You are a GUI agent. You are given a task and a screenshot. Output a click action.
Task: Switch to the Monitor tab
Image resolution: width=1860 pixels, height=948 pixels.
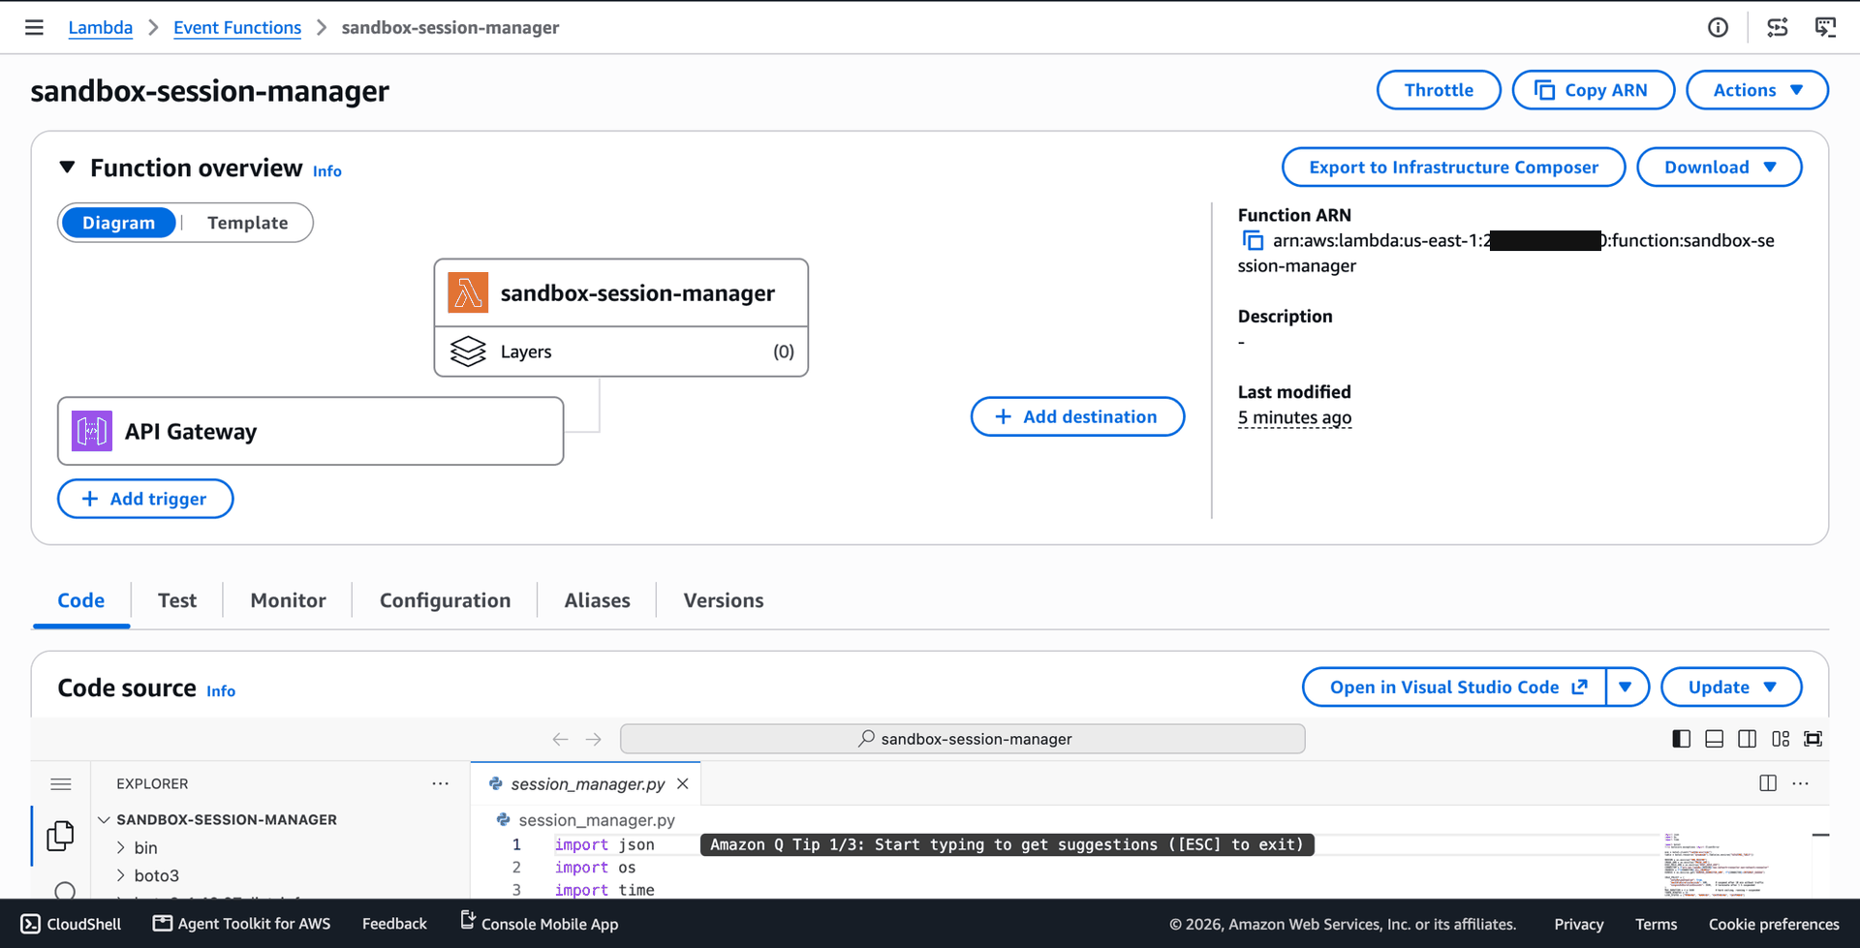[x=288, y=600]
